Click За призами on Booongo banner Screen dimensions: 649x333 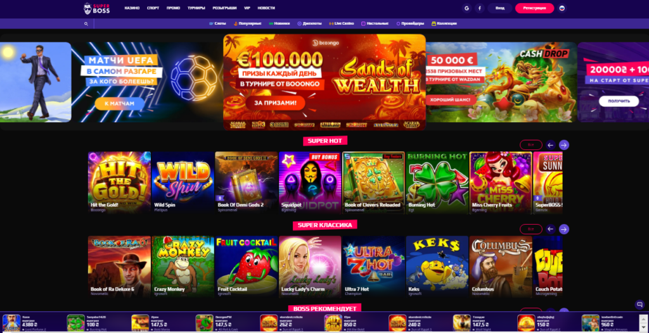275,103
